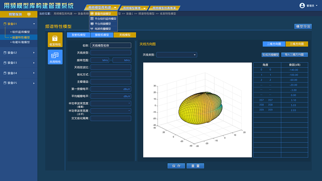Collapse the 装备01 tree node
The height and width of the screenshot is (181, 322).
tap(34, 24)
